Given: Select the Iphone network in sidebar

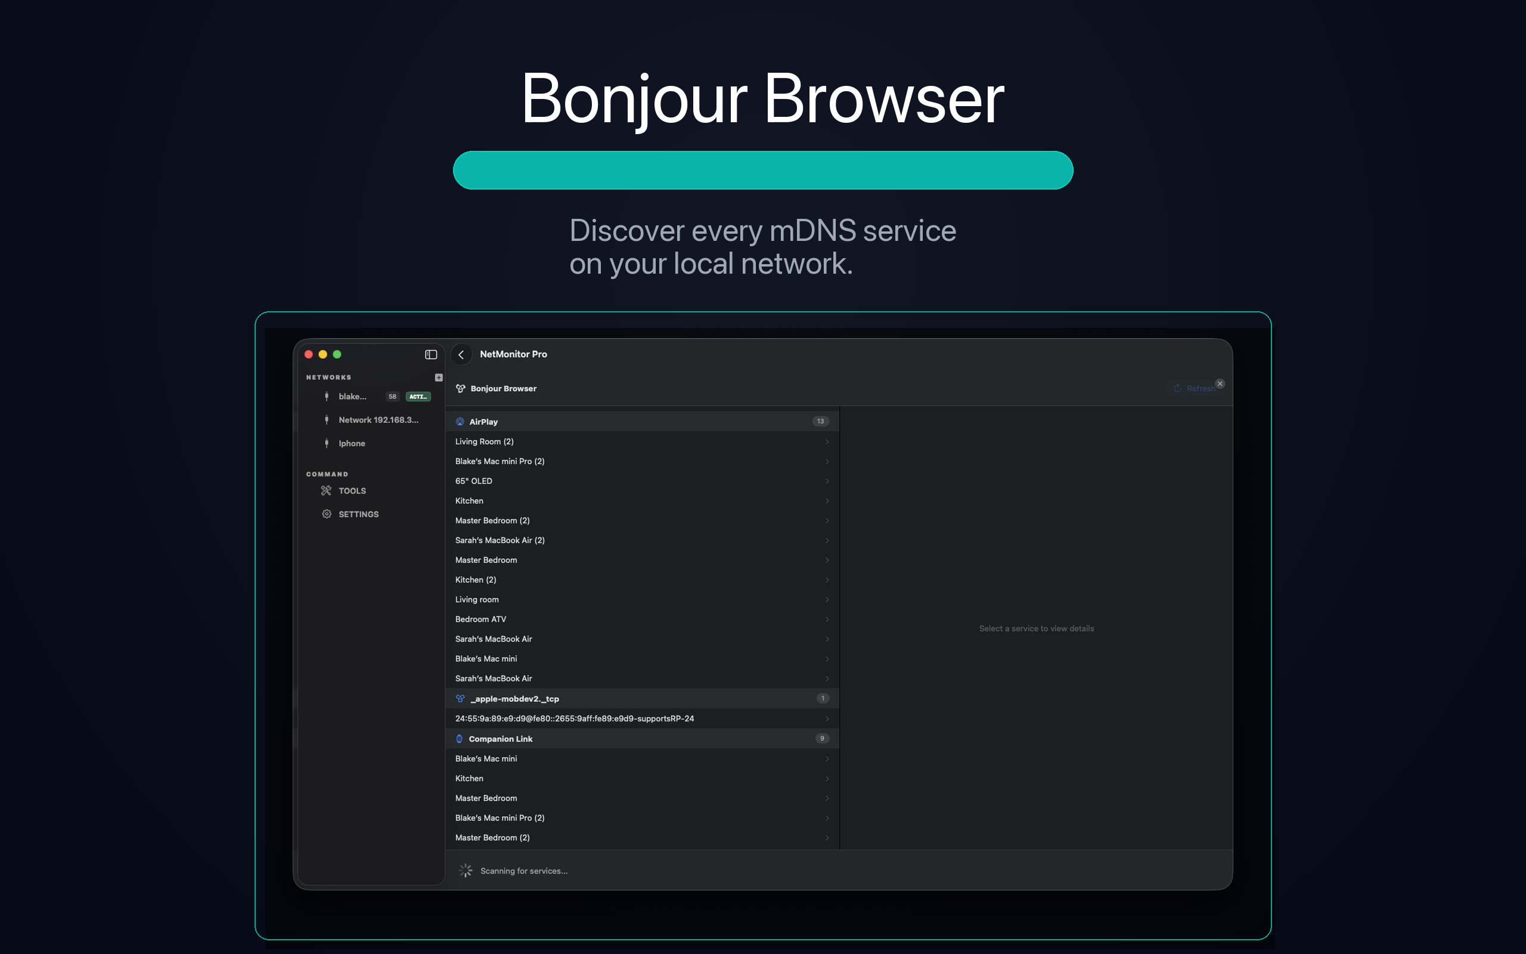Looking at the screenshot, I should tap(351, 443).
